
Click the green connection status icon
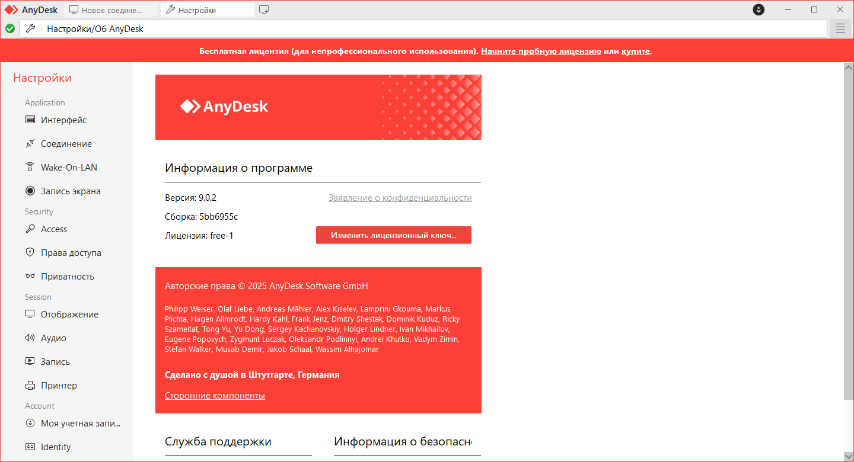point(10,28)
